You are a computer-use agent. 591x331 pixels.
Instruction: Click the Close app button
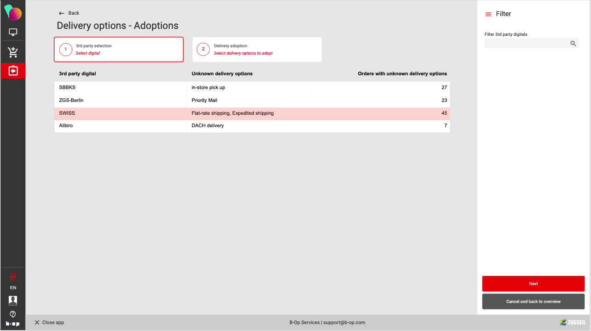pos(49,322)
